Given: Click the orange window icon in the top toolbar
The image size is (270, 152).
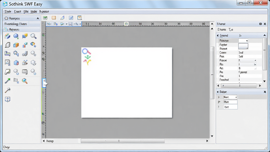Looking at the screenshot, I should click(80, 18).
